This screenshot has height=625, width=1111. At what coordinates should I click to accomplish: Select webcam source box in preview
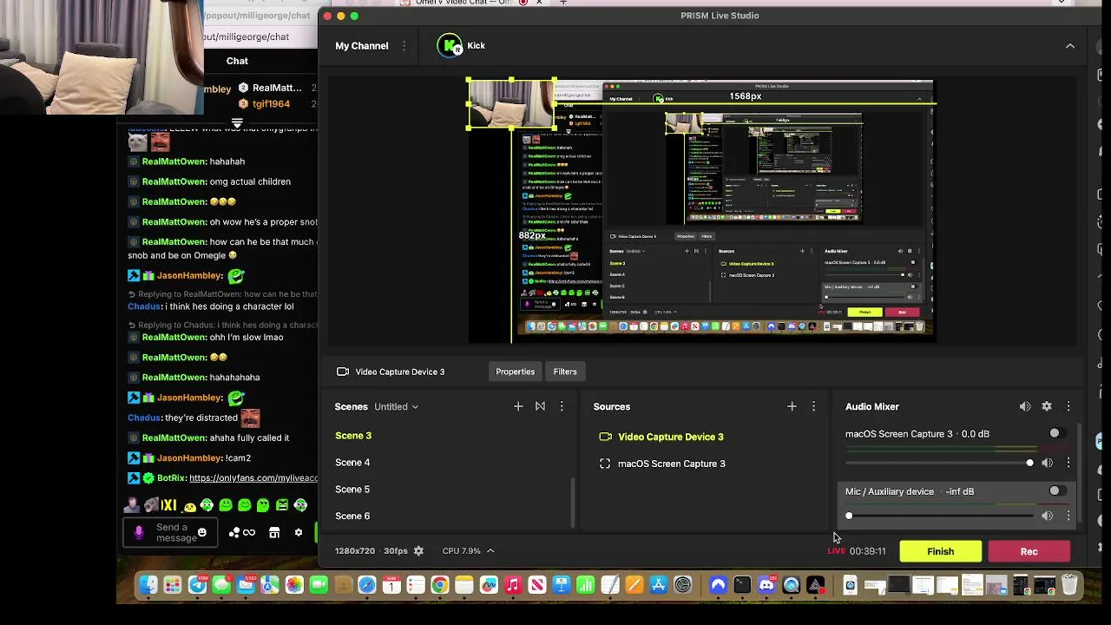click(x=511, y=104)
